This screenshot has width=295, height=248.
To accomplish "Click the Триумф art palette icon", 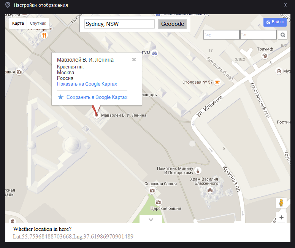I will 265,56.
